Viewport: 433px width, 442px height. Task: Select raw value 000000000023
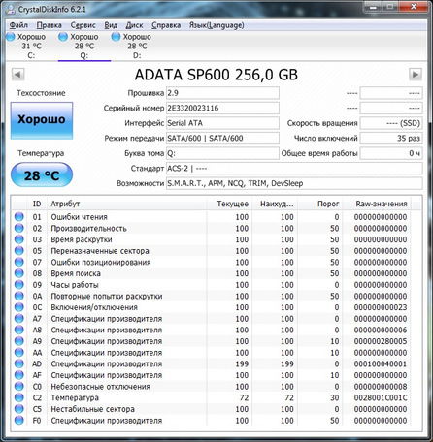[x=381, y=307]
